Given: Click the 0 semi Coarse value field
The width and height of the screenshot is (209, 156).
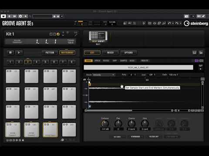Looking at the screenshot, I should [x=131, y=129].
